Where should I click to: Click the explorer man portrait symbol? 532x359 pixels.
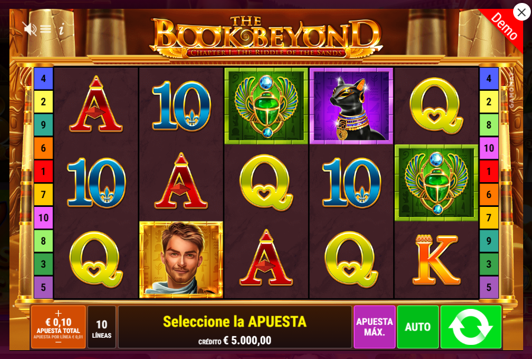click(181, 260)
